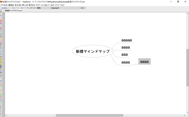Click the vertical scrollbar up arrow
The image size is (189, 117).
click(187, 14)
